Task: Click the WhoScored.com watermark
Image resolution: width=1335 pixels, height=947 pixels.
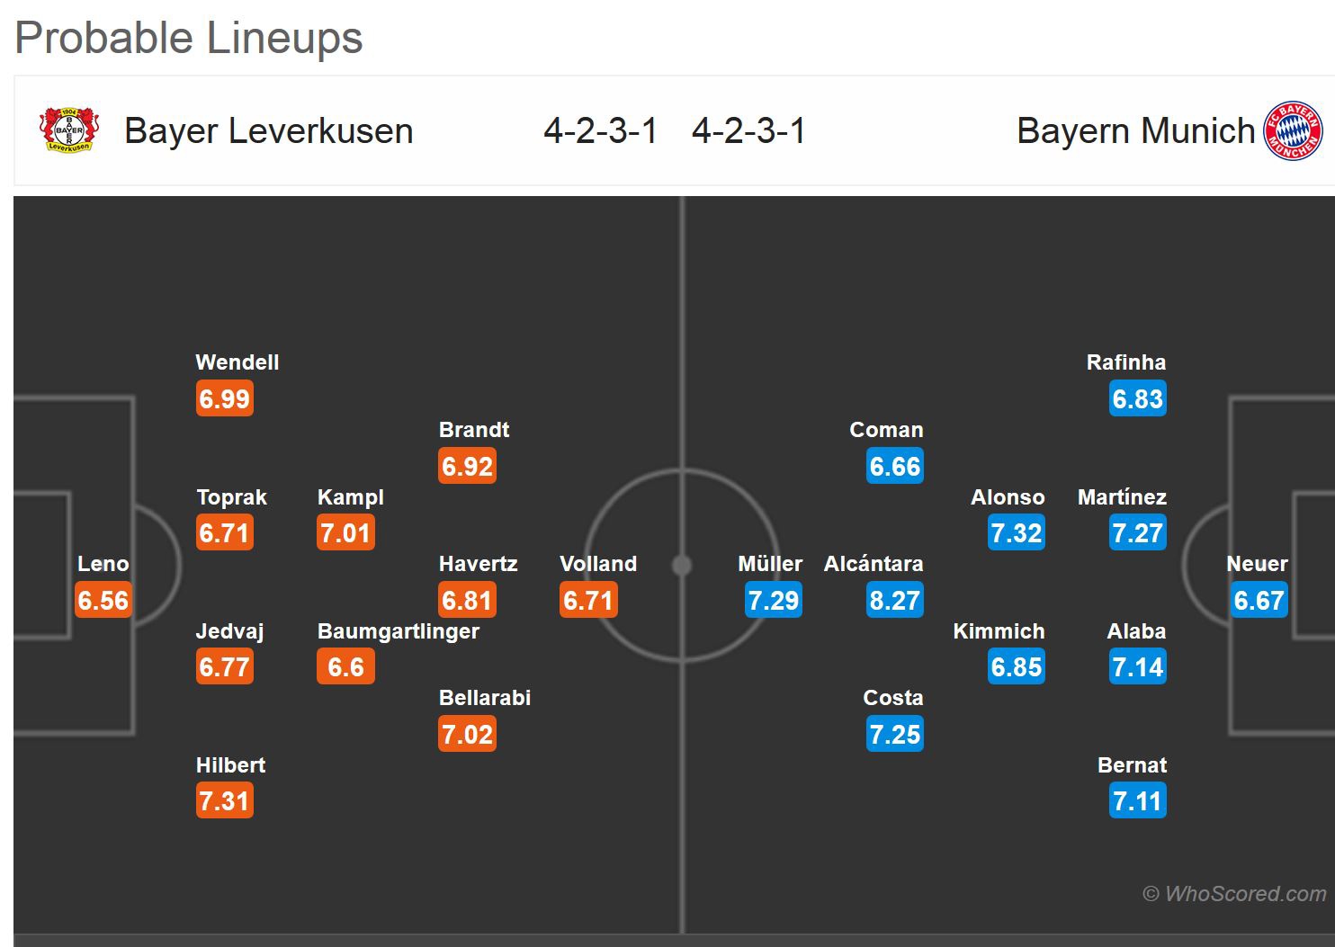Action: [1234, 894]
